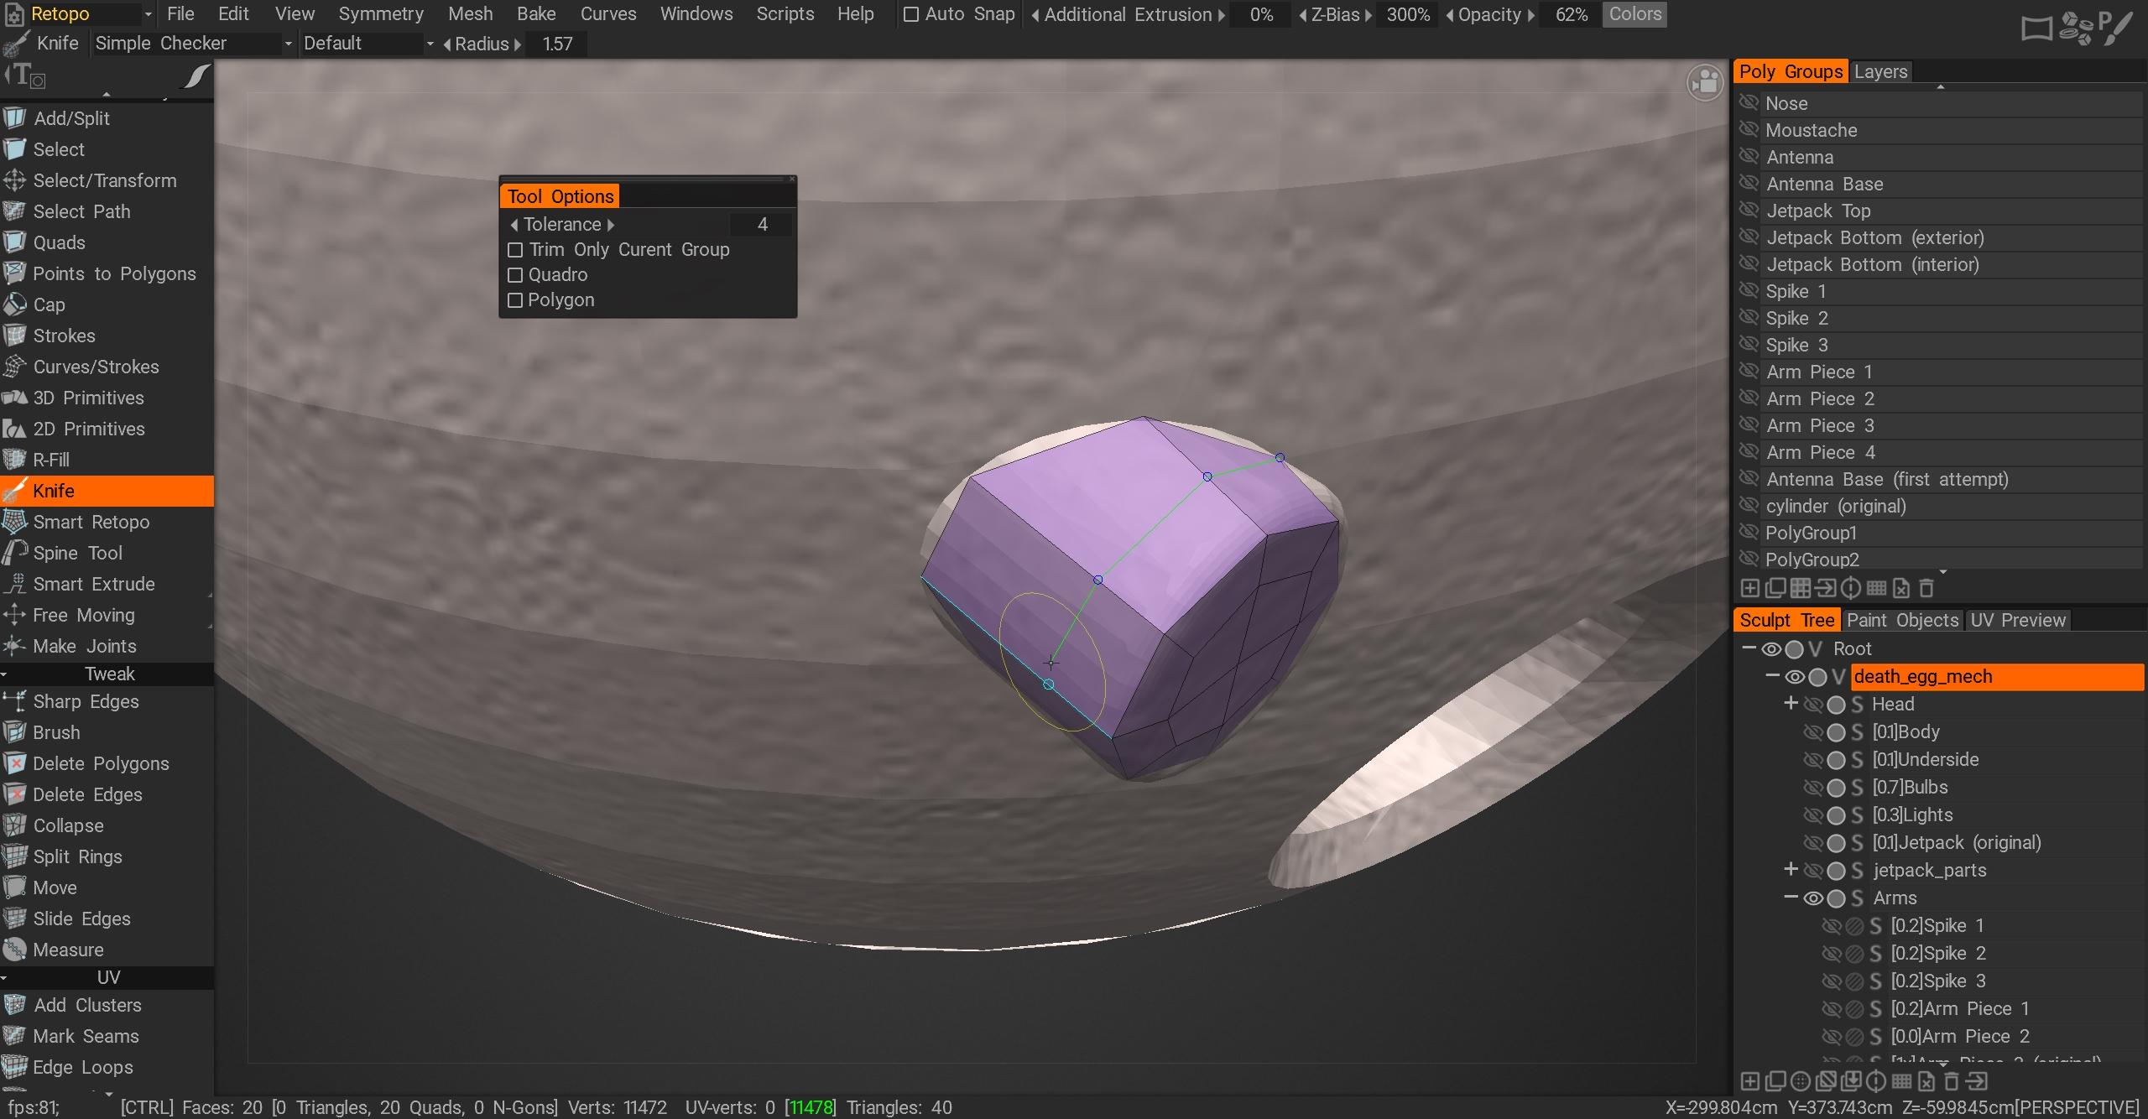
Task: Hide the Arms group in Sculpt Tree
Action: (x=1813, y=898)
